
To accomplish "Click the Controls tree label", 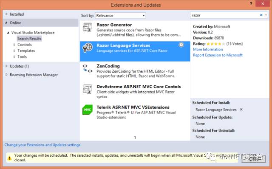I will [x=25, y=45].
